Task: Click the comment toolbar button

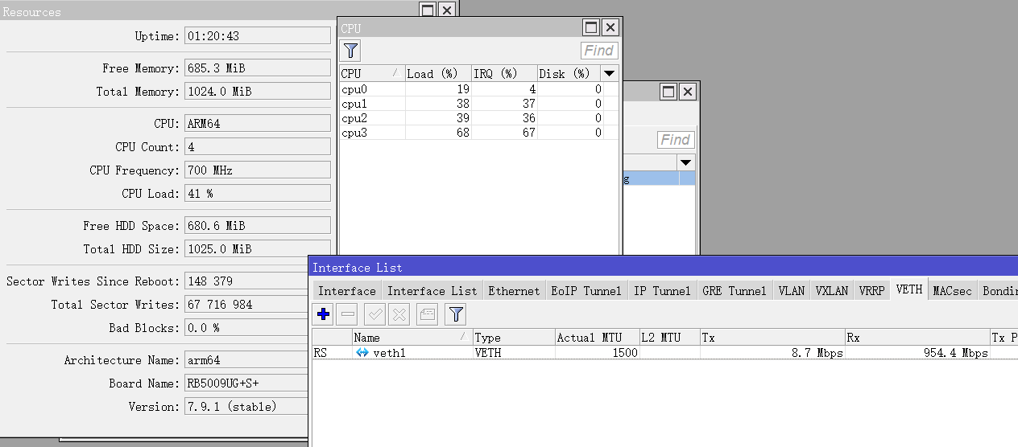Action: point(428,314)
